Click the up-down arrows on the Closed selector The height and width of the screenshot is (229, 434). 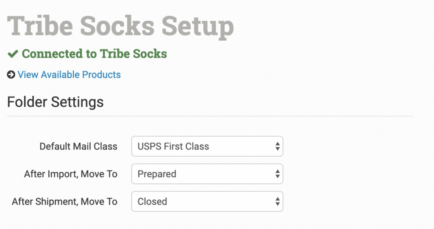point(277,201)
